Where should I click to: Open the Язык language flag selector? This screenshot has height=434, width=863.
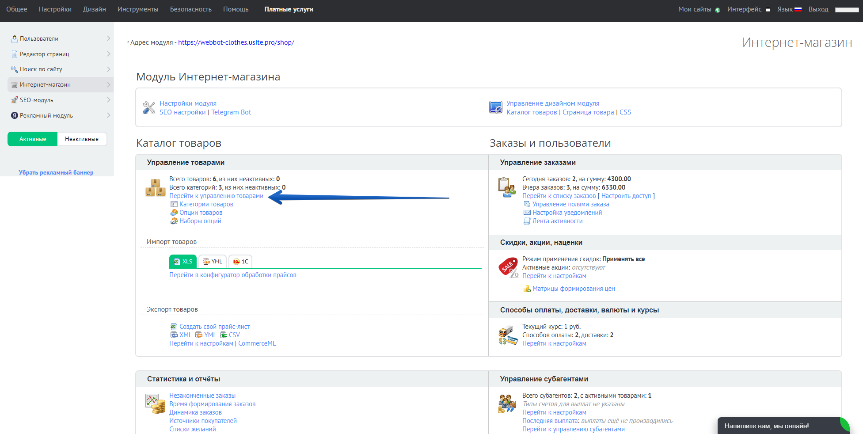coord(789,9)
